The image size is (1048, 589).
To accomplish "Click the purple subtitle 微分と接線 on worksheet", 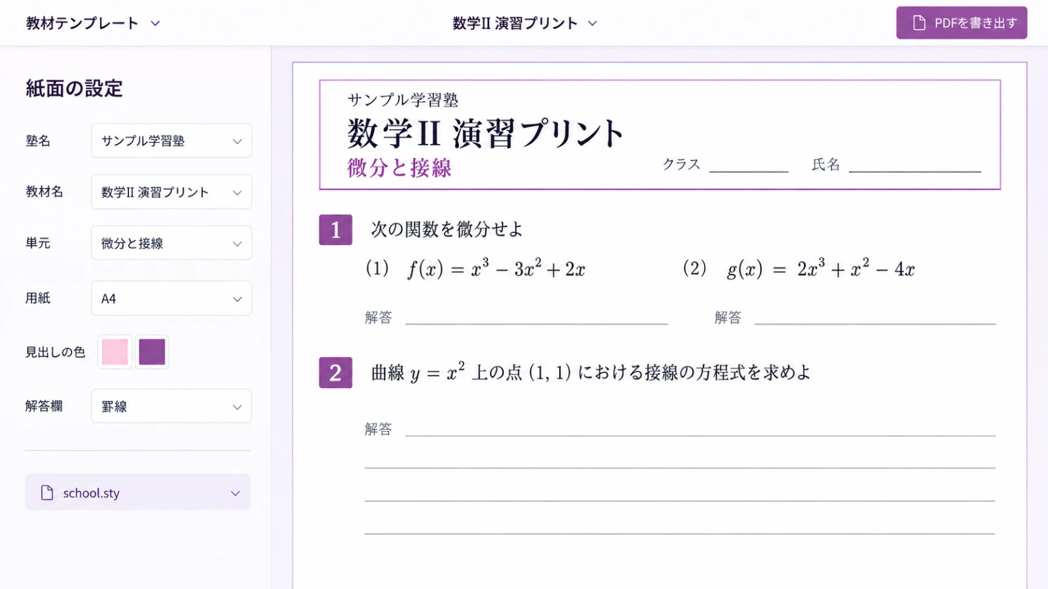I will tap(400, 168).
